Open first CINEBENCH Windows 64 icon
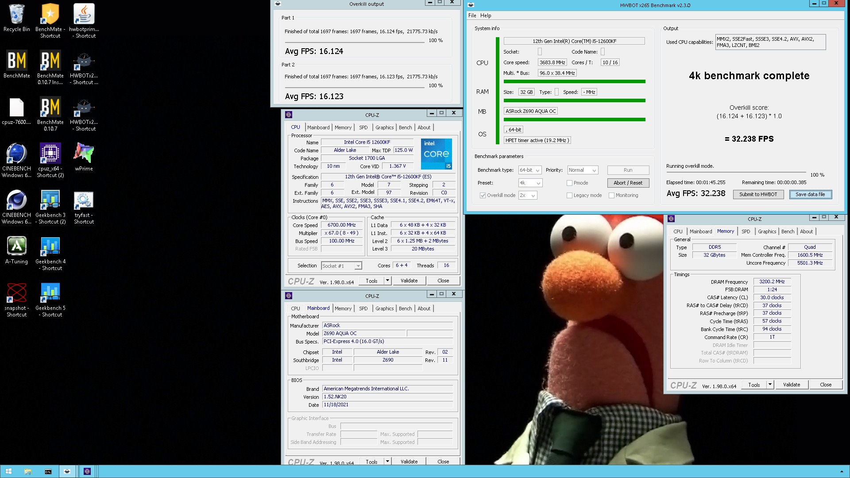850x478 pixels. coord(17,160)
